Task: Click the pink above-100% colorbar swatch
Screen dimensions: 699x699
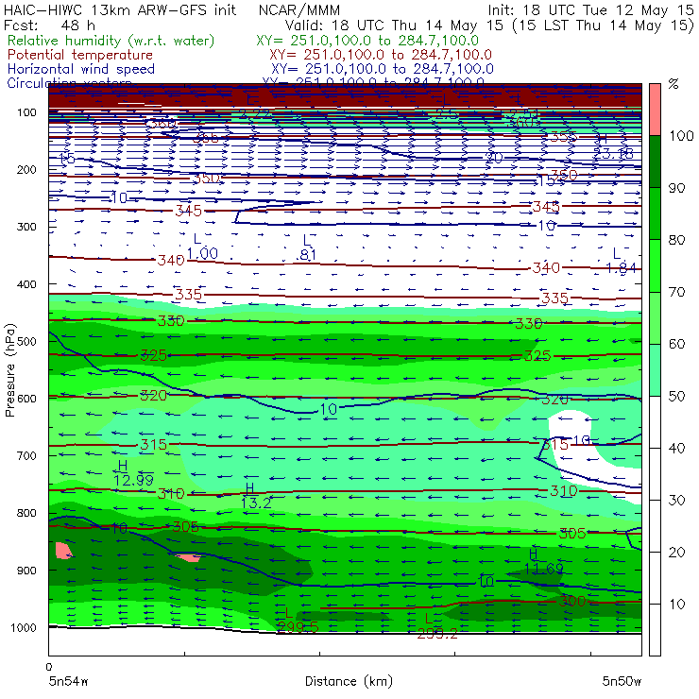Action: tap(655, 110)
